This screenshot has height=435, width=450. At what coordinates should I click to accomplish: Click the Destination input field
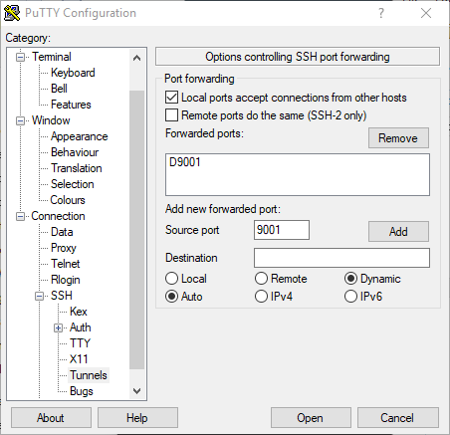pos(341,258)
